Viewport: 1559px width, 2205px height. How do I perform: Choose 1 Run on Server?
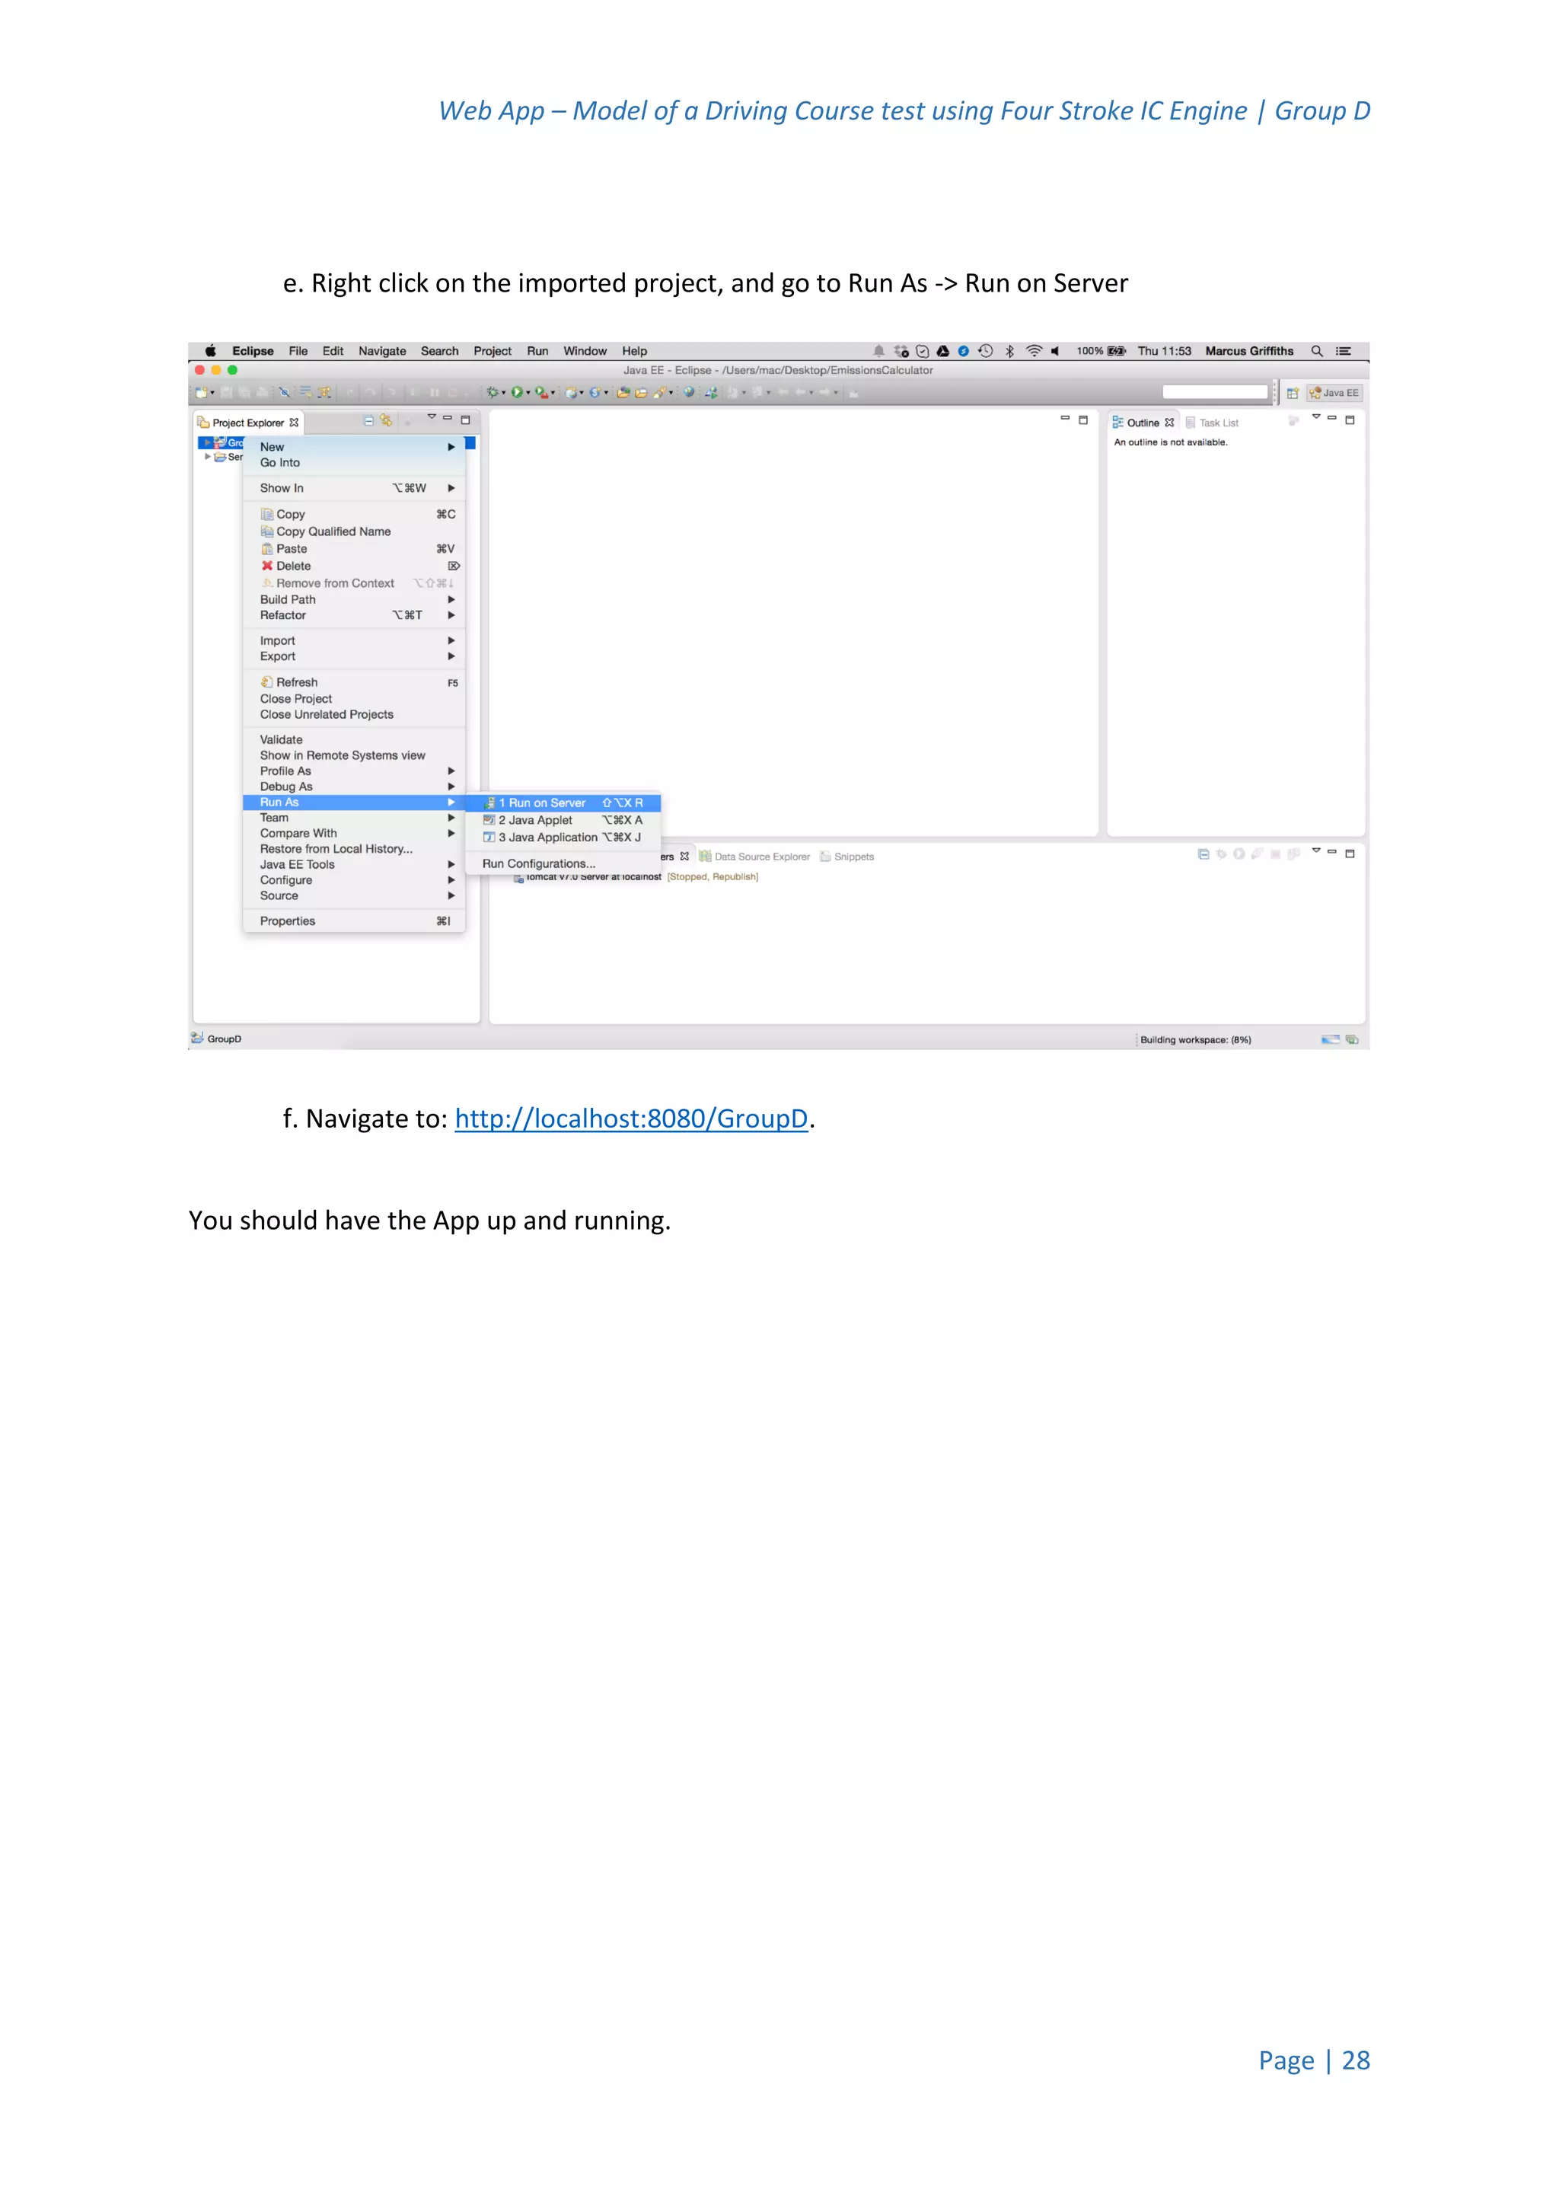point(563,803)
